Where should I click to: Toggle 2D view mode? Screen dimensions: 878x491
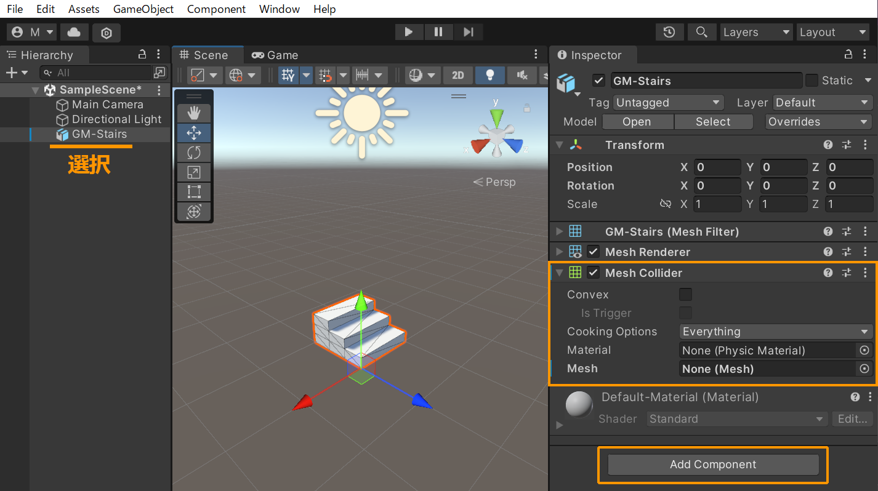tap(457, 75)
